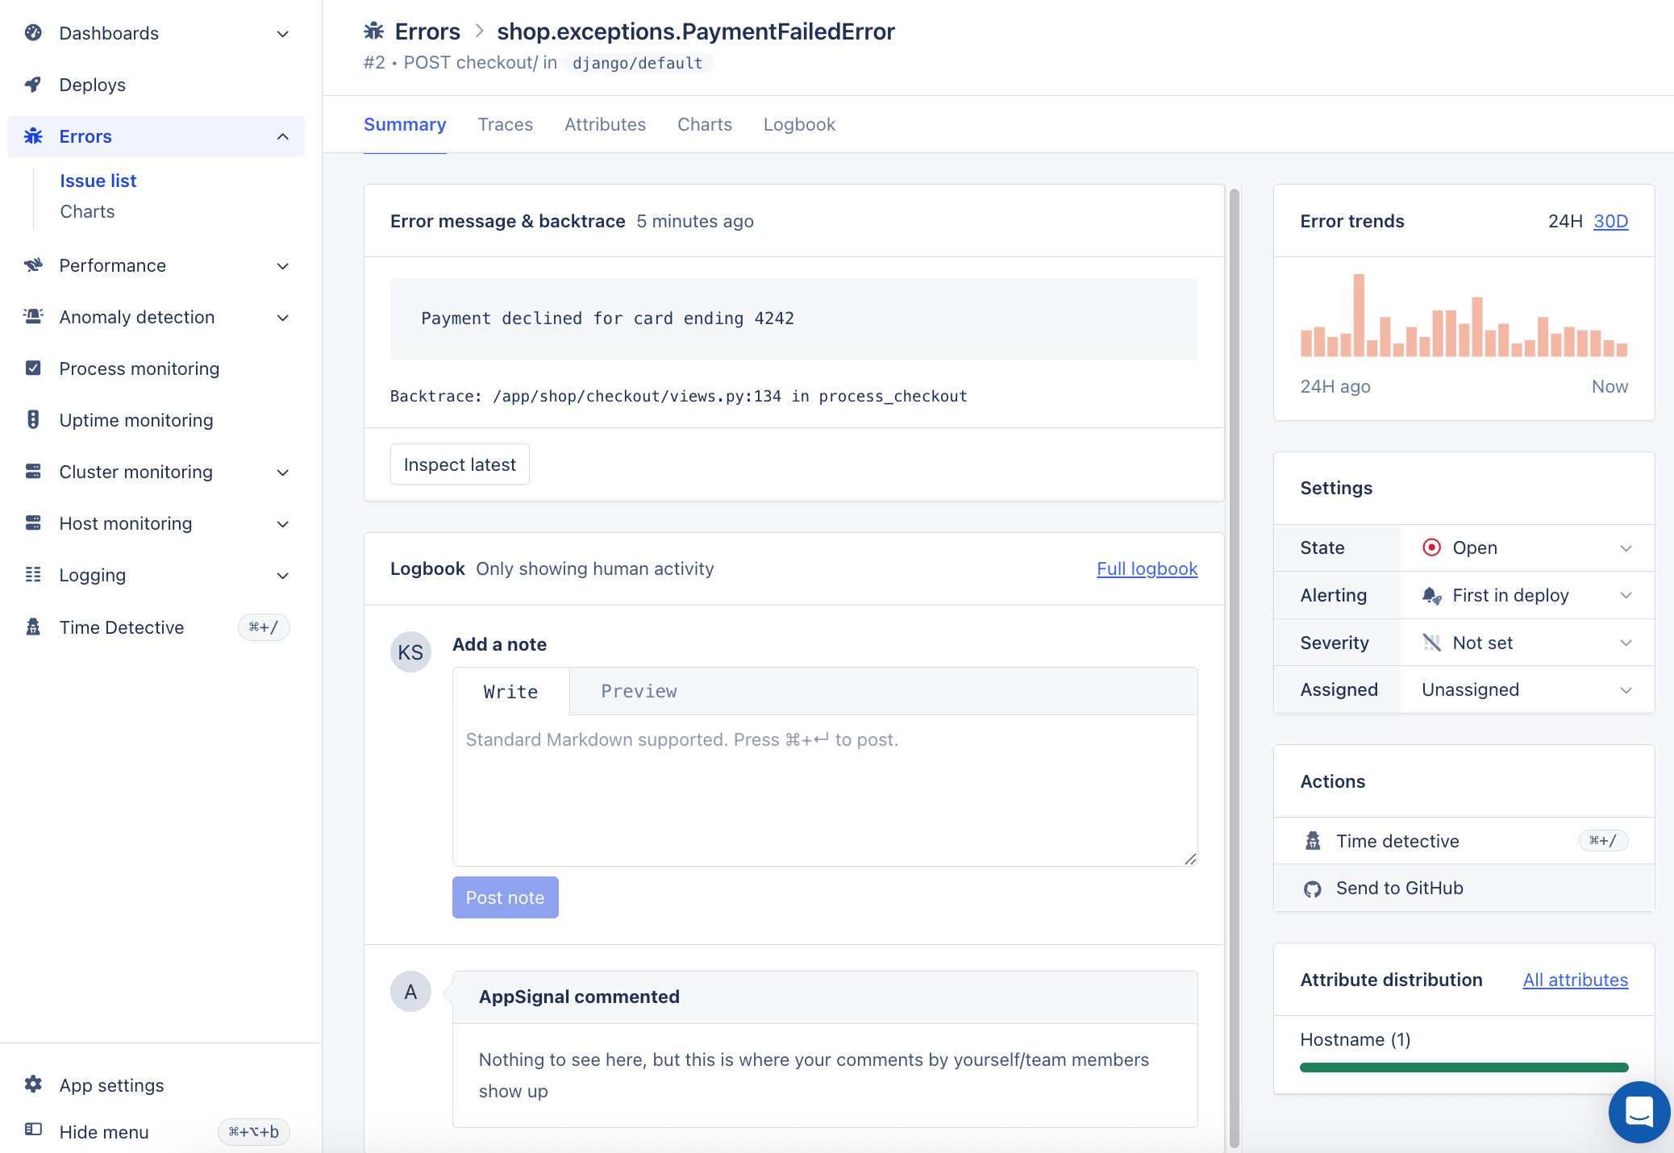Click the Process monitoring checkmark icon
The height and width of the screenshot is (1153, 1674).
point(33,368)
